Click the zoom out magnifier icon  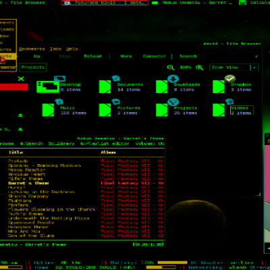click(x=171, y=67)
